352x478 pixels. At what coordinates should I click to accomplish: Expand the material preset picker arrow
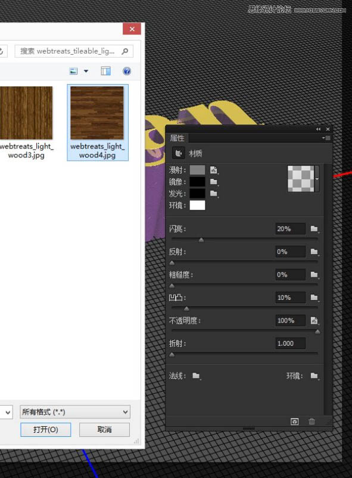(x=317, y=179)
